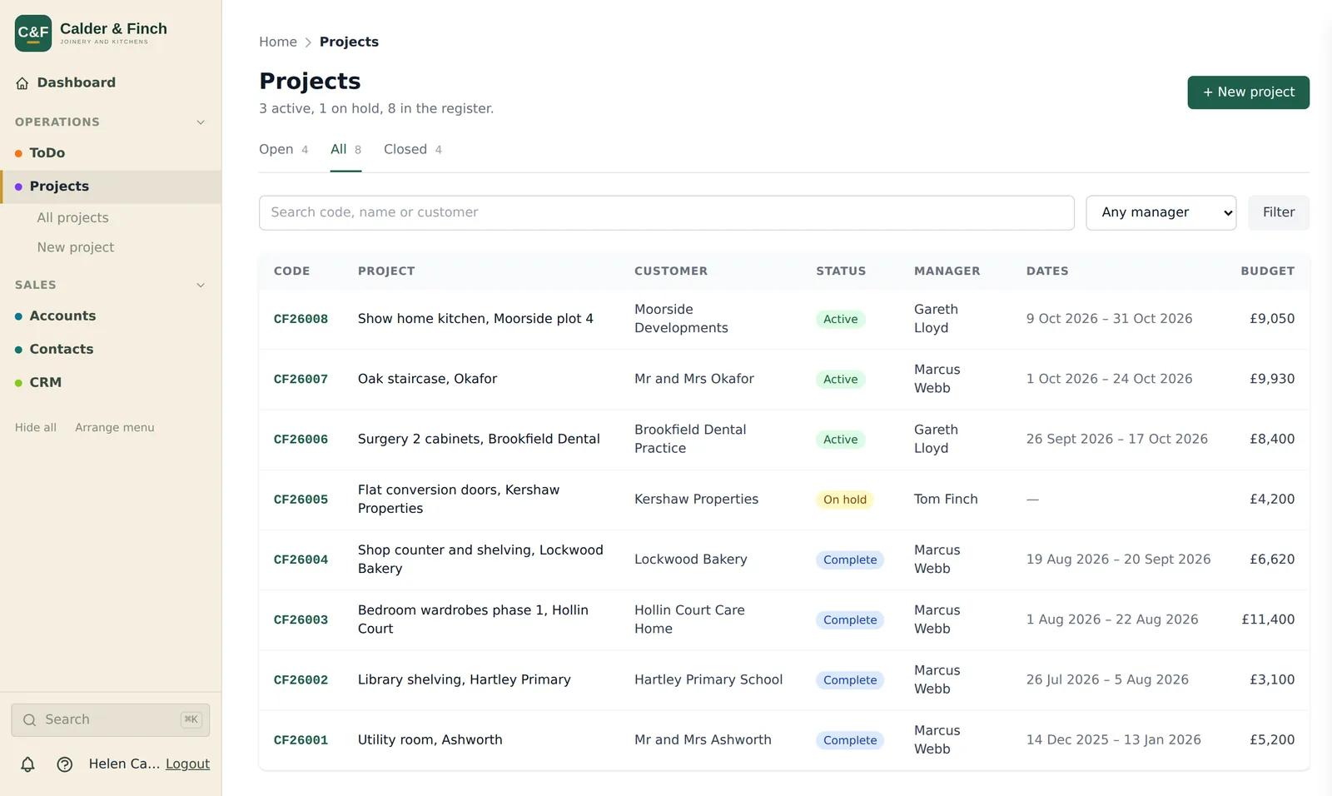Open project code CF26005
The height and width of the screenshot is (796, 1332).
[x=301, y=500]
